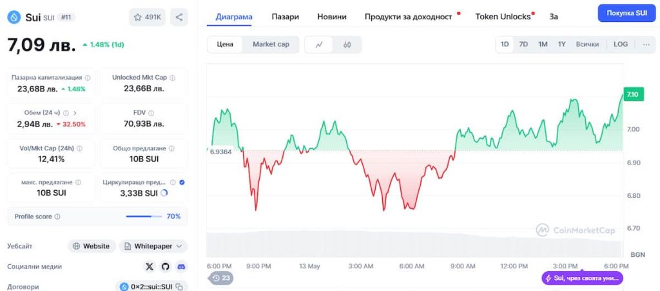
Task: Click the share icon button
Action: click(x=179, y=17)
